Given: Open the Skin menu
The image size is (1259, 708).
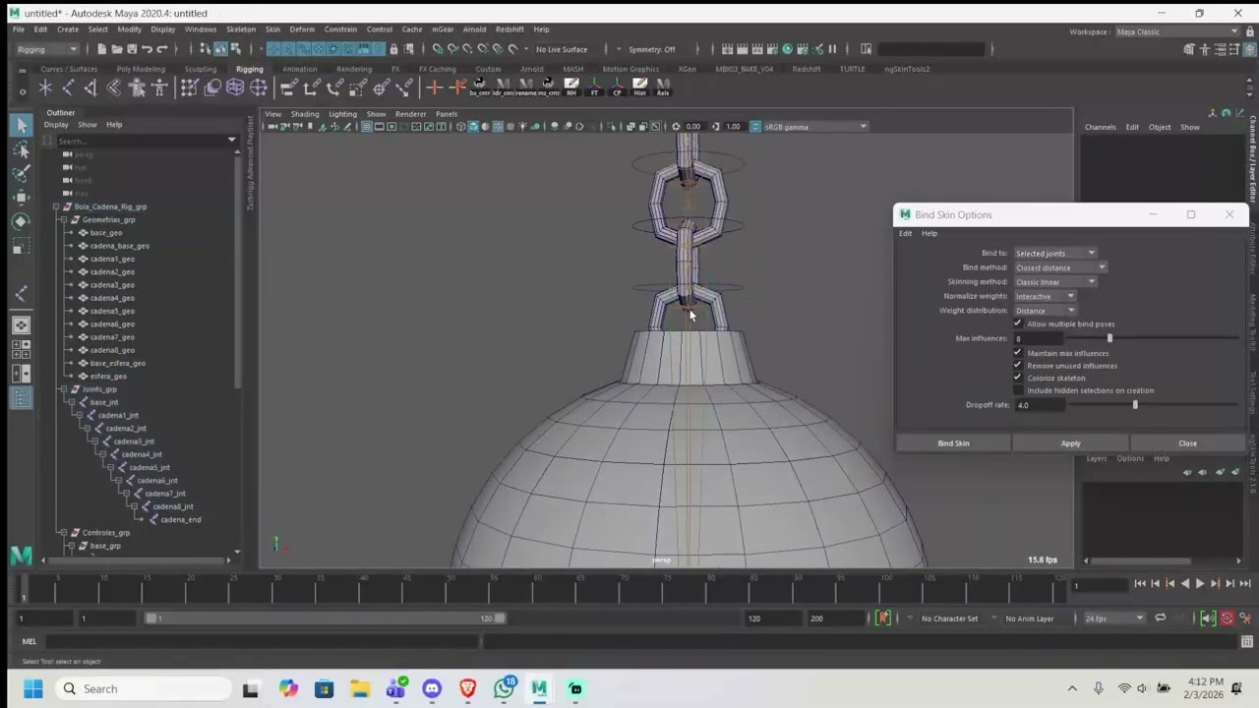Looking at the screenshot, I should click(272, 29).
